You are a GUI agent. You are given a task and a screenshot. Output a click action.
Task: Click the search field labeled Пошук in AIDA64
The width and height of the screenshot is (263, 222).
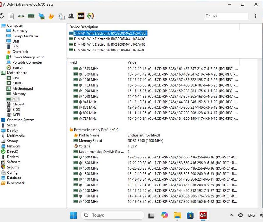[226, 16]
